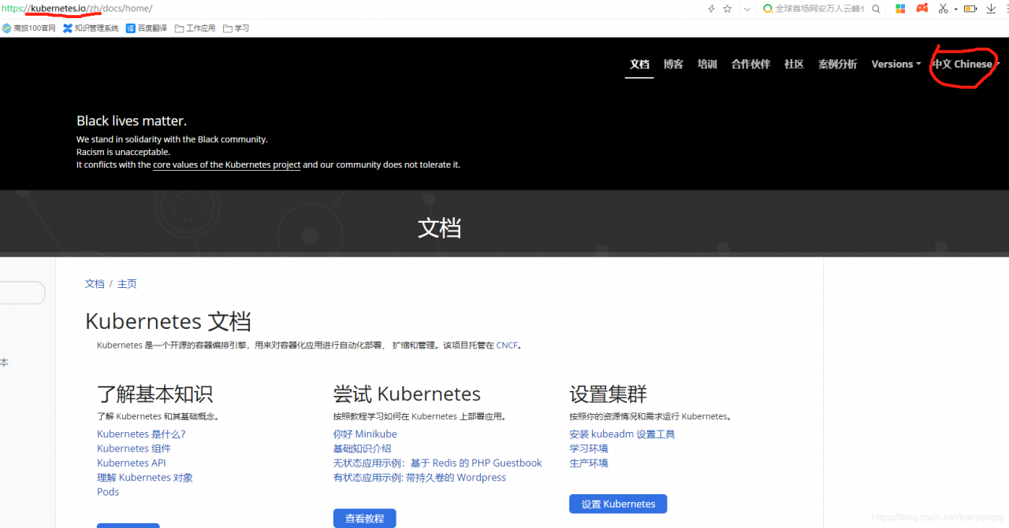Click the sidebar search field at left edge
The width and height of the screenshot is (1009, 528).
pyautogui.click(x=22, y=293)
